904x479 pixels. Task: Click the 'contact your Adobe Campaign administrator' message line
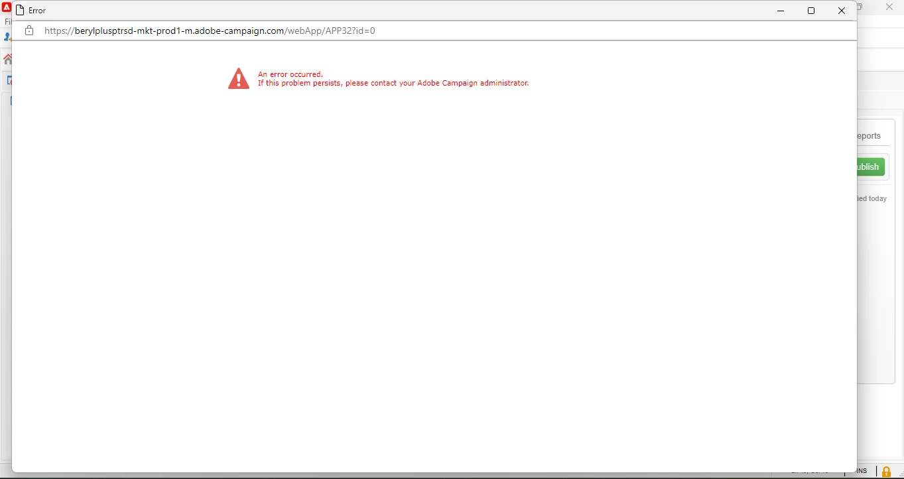[393, 84]
